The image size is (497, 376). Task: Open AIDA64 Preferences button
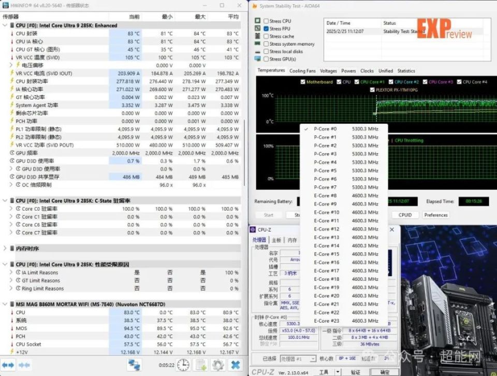point(436,215)
